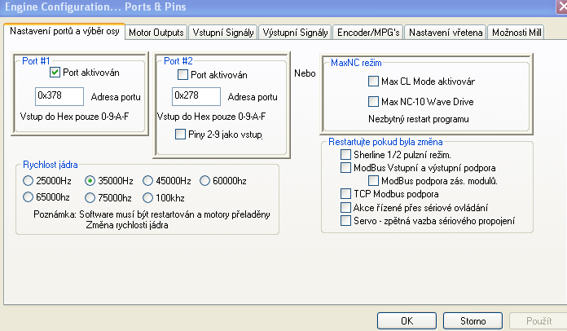Toggle TCP Modbus podpora checkbox
Viewport: 567px width, 331px height.
click(345, 194)
